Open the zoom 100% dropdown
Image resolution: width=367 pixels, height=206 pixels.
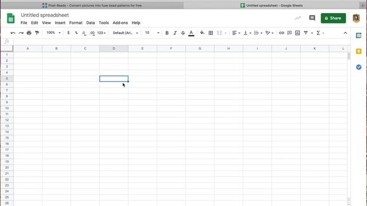(53, 33)
